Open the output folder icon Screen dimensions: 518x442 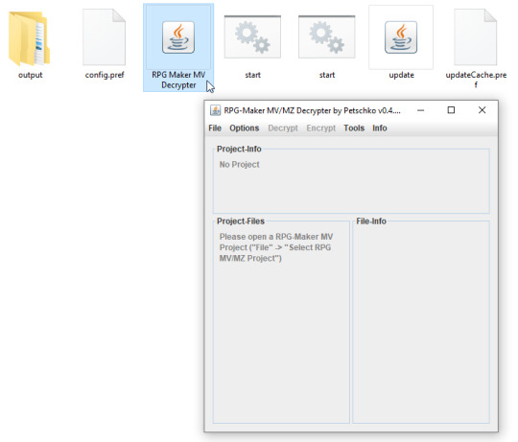tap(29, 38)
